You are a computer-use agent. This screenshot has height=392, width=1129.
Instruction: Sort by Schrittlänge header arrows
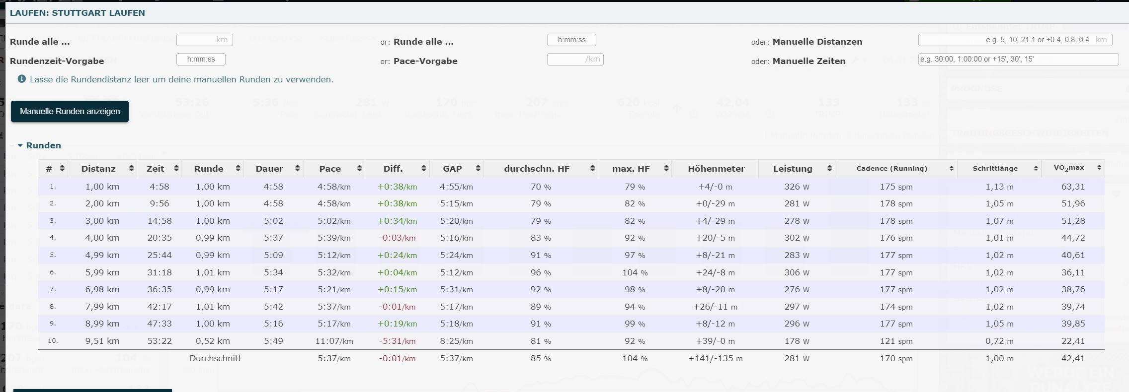[x=1036, y=169]
